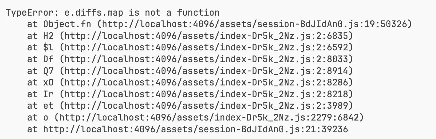Open the index-Dr5k_2Nz.js:2:3989 source link
The width and height of the screenshot is (436, 139).
tap(206, 105)
